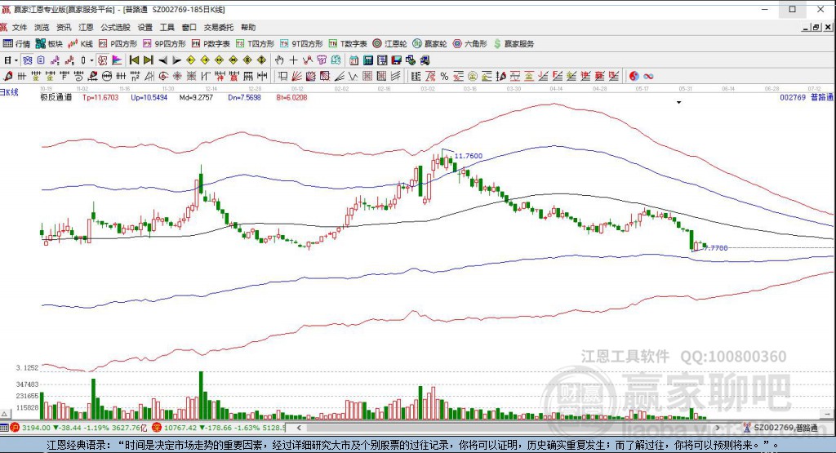
Task: Select the red fan-lines drawing tool
Action: 297,76
